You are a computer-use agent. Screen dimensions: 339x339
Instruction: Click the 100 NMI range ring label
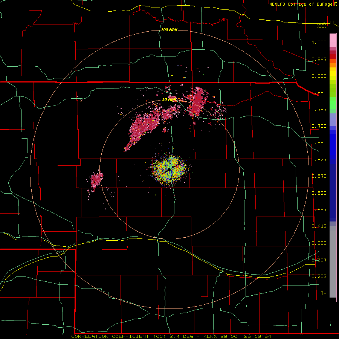(169, 30)
